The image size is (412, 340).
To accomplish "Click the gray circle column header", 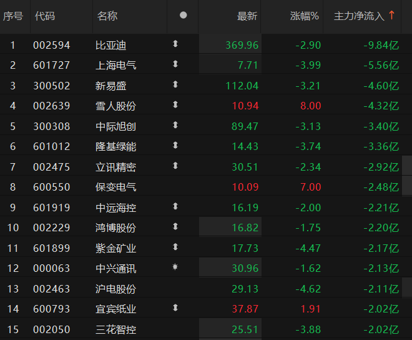I will 183,16.
